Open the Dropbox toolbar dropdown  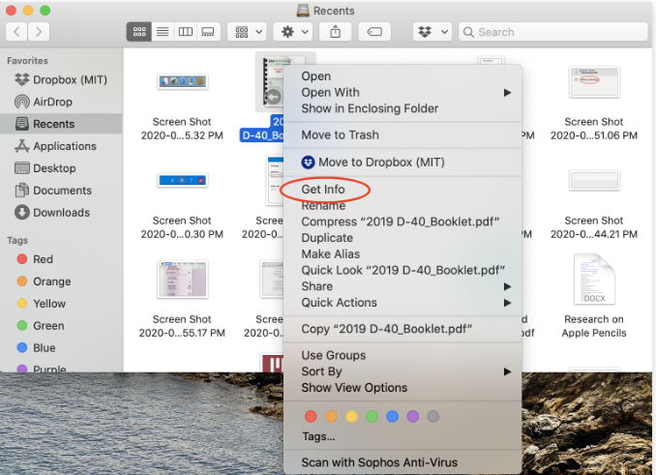click(x=432, y=32)
